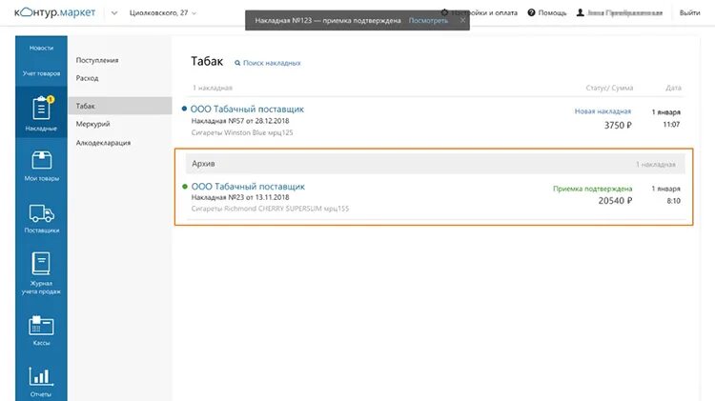Viewport: 715px width, 401px height.
Task: Click the yellow notification badge on Накладные
Action: tap(51, 99)
